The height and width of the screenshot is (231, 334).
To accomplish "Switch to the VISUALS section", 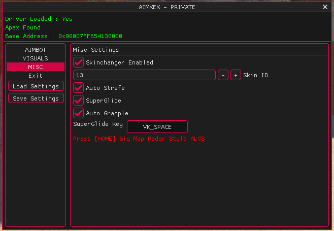I will click(36, 58).
